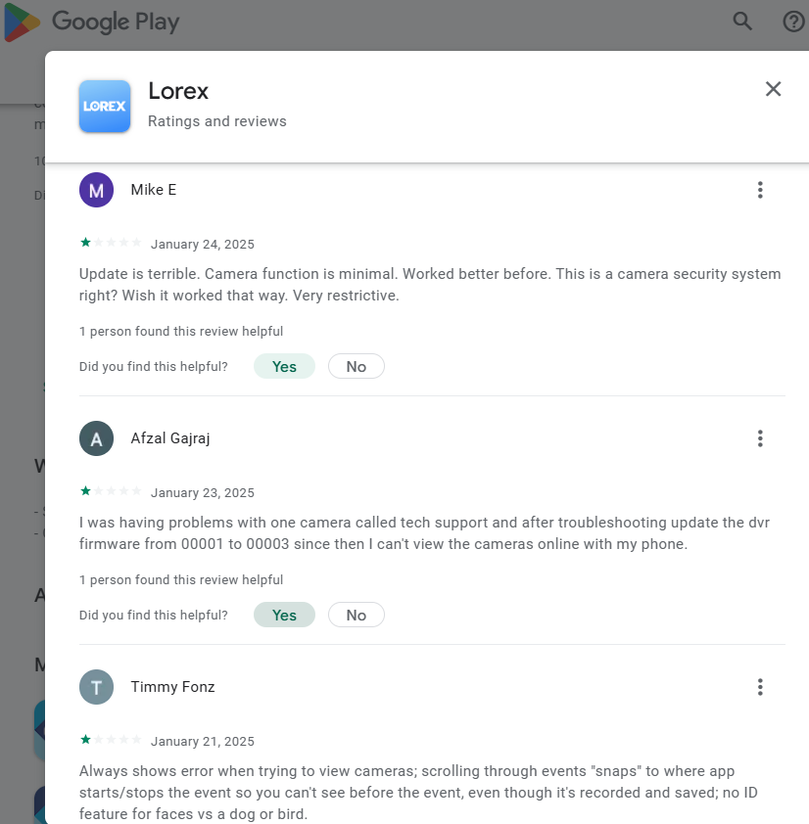Click the date January 21, 2025
The height and width of the screenshot is (824, 809).
(203, 742)
